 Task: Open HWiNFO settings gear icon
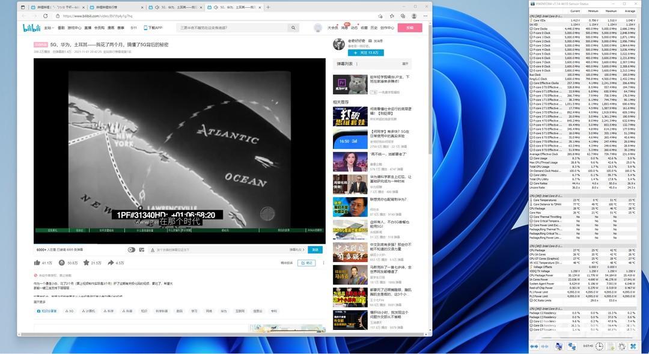point(621,346)
